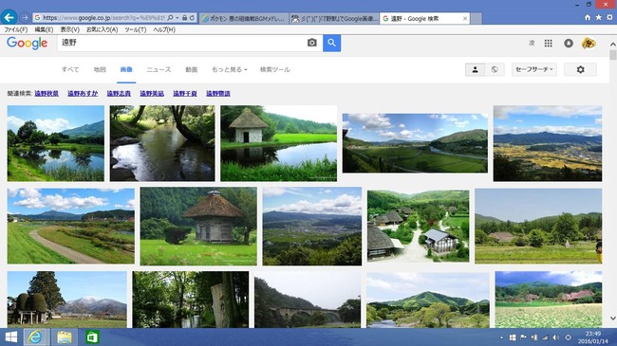This screenshot has height=346, width=617.
Task: Click the fourth related search link
Action: (152, 94)
